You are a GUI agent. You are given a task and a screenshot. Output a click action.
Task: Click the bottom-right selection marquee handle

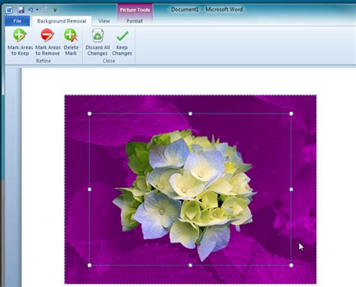(291, 265)
